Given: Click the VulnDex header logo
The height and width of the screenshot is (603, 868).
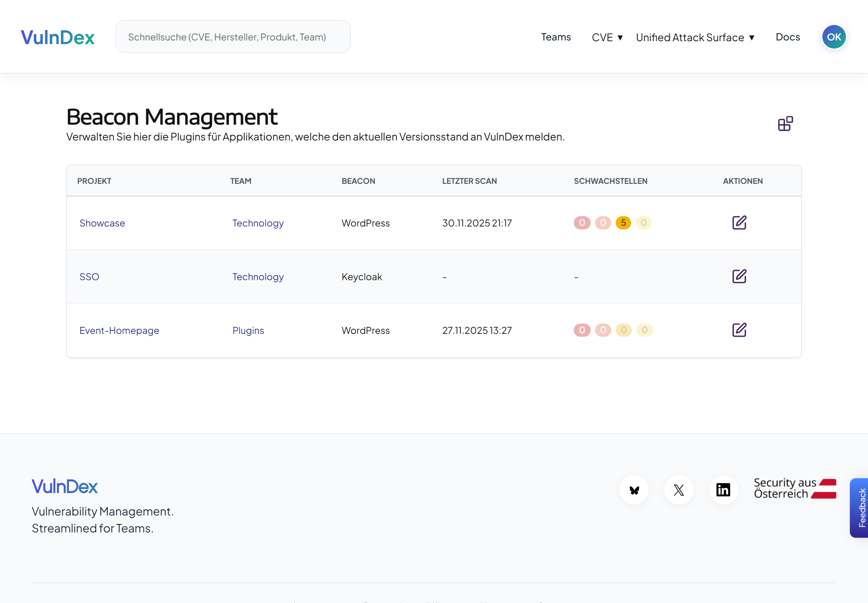Looking at the screenshot, I should [x=57, y=38].
